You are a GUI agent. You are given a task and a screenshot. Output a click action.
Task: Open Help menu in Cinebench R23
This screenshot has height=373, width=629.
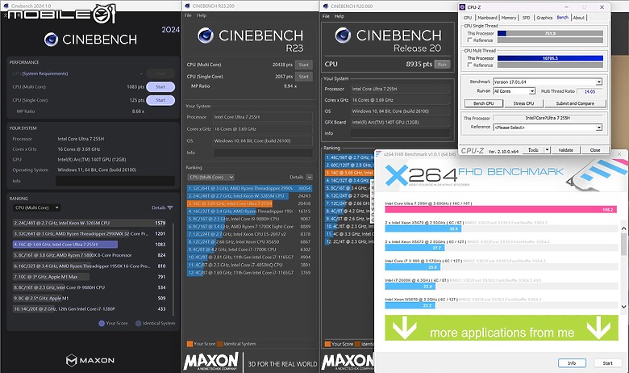click(202, 15)
